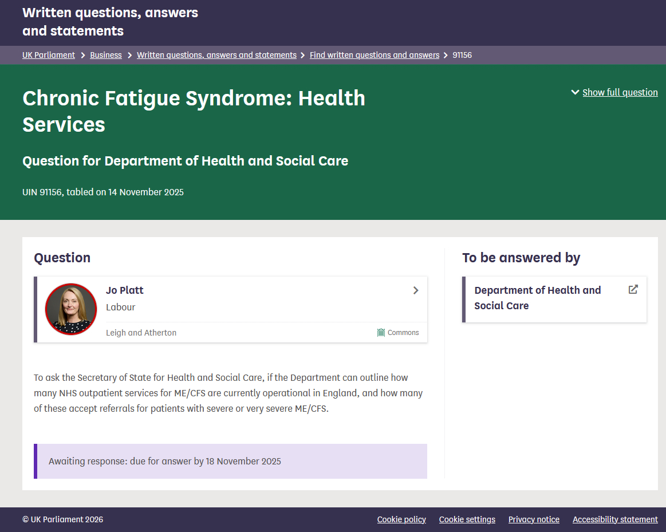Go to Business breadcrumb

106,55
